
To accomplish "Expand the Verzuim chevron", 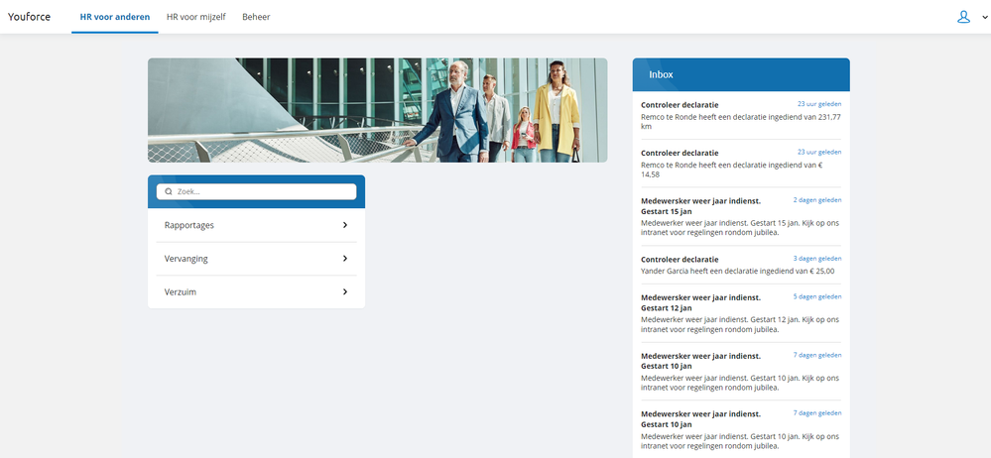I will 345,291.
